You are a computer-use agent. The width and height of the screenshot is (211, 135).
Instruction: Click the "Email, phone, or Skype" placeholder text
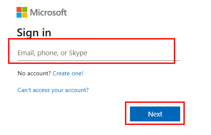coord(52,53)
